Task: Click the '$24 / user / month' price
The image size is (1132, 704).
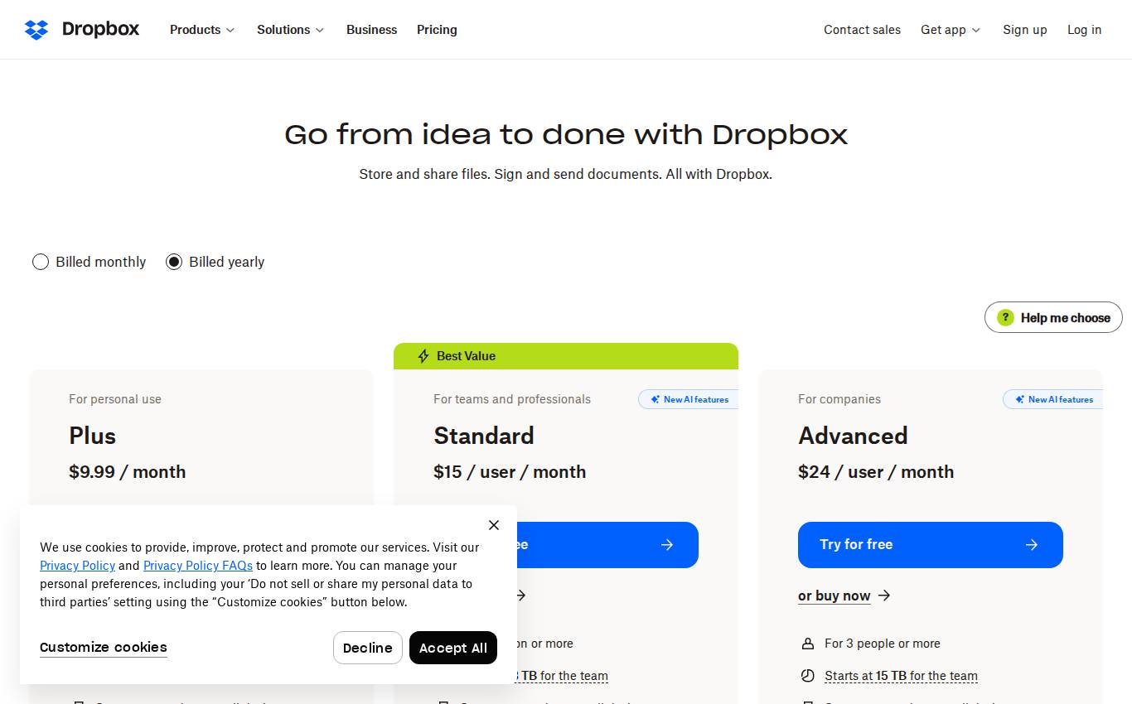Action: [x=876, y=472]
